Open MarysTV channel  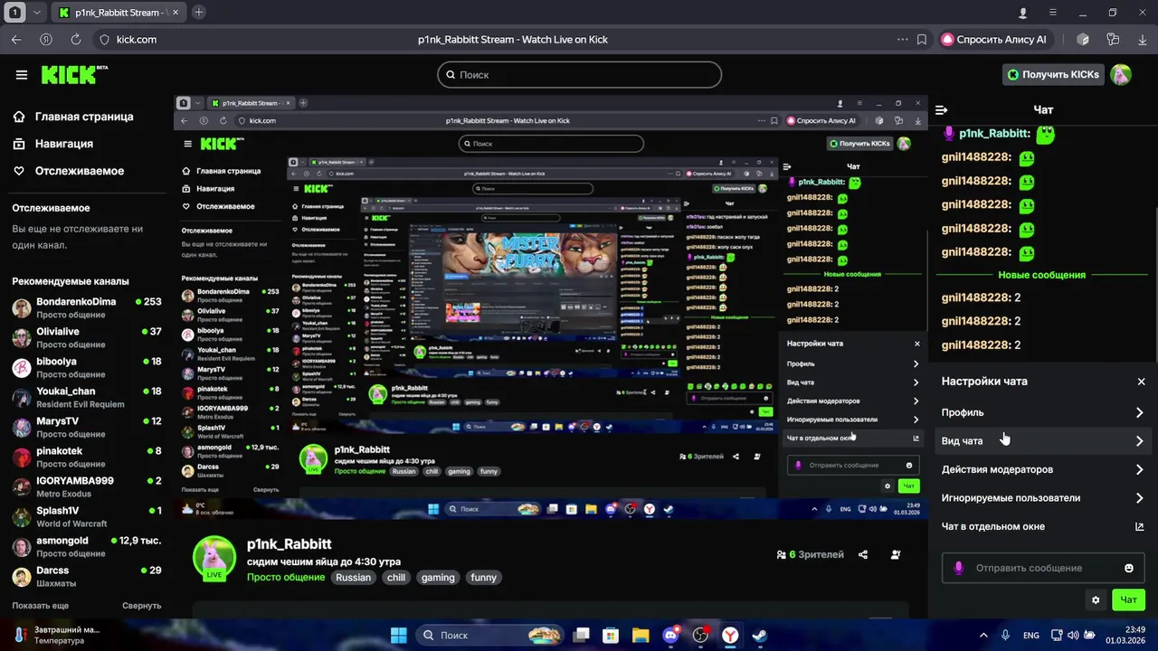(x=87, y=428)
